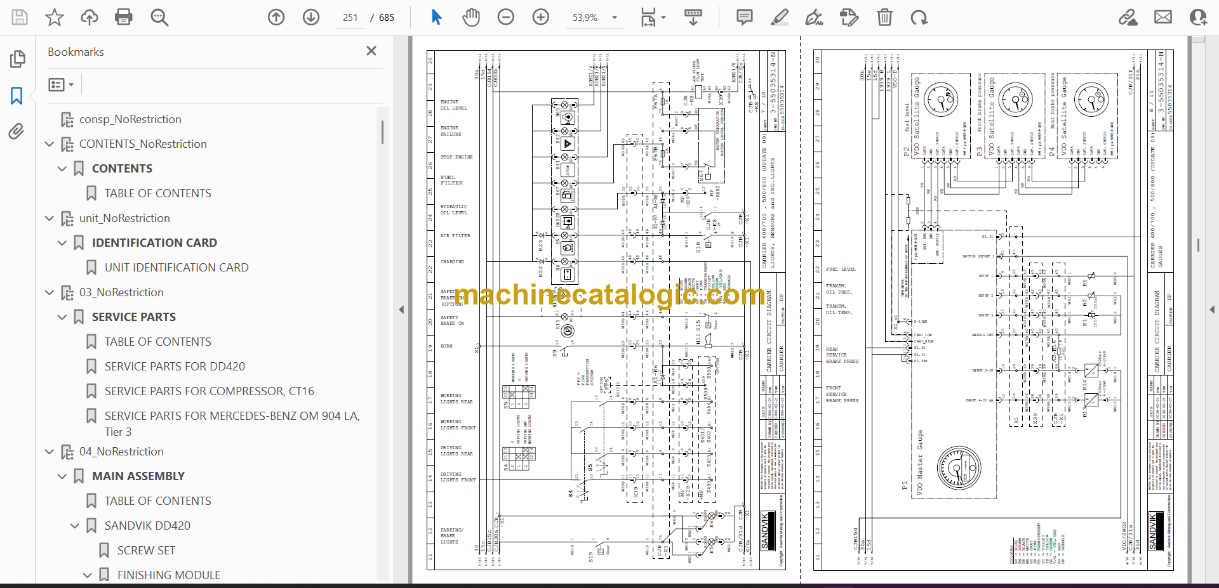Collapse SANDVIK DD420 bookmark
Image resolution: width=1219 pixels, height=588 pixels.
(x=75, y=526)
